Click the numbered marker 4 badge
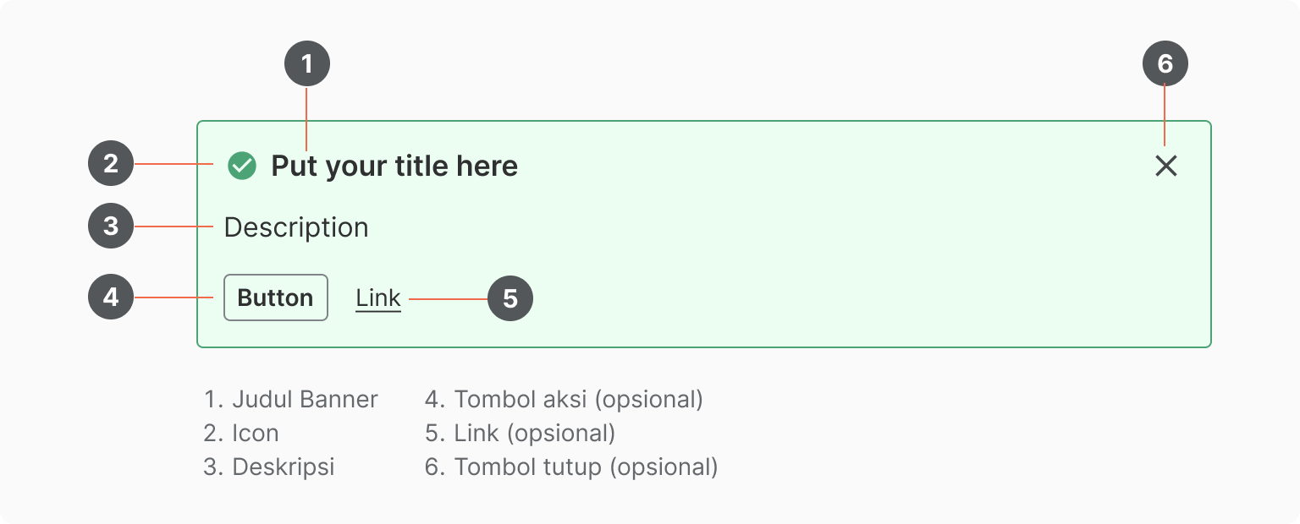 111,297
